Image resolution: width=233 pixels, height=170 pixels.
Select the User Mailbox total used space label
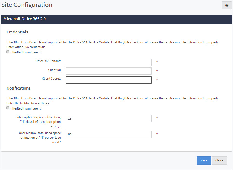point(40,138)
